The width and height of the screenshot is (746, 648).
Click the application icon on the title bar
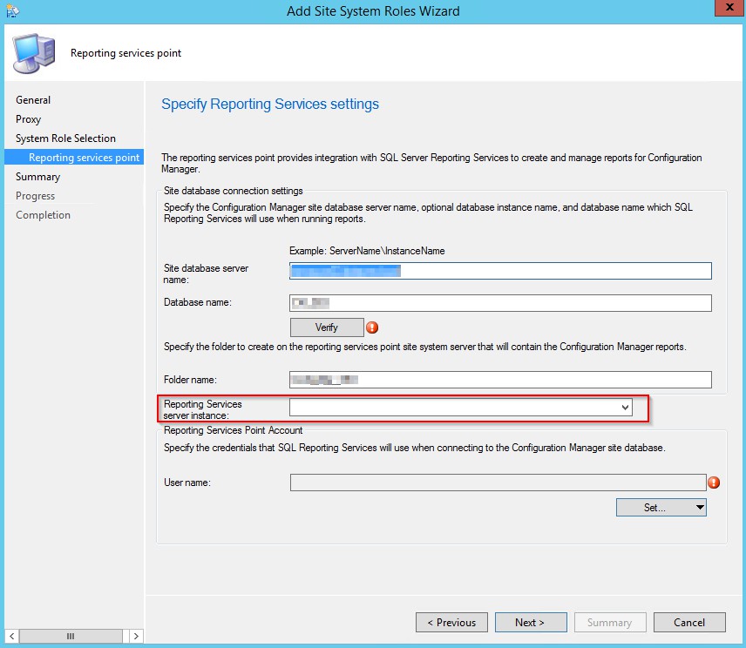tap(13, 10)
